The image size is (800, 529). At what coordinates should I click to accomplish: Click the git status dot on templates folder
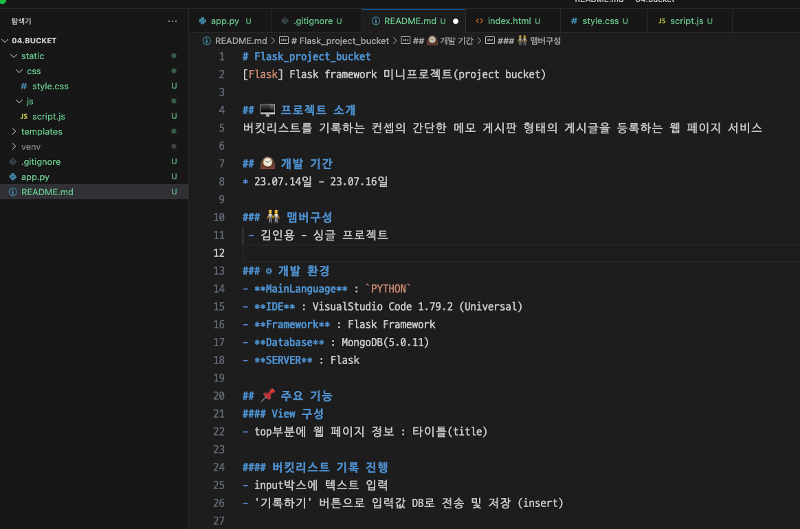(x=174, y=131)
